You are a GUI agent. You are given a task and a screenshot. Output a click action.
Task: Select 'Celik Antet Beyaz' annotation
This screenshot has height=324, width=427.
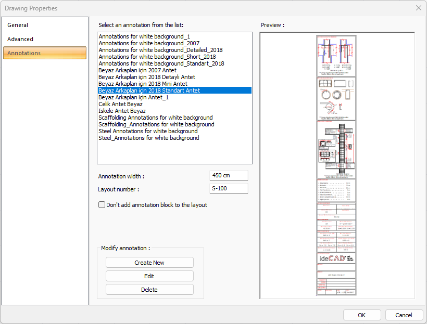click(120, 104)
